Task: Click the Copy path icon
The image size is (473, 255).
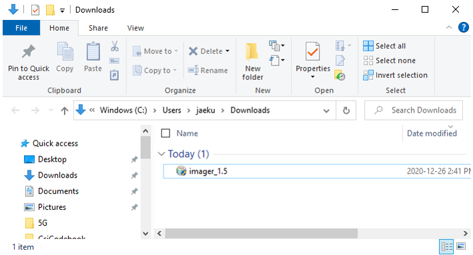Action: 114,61
